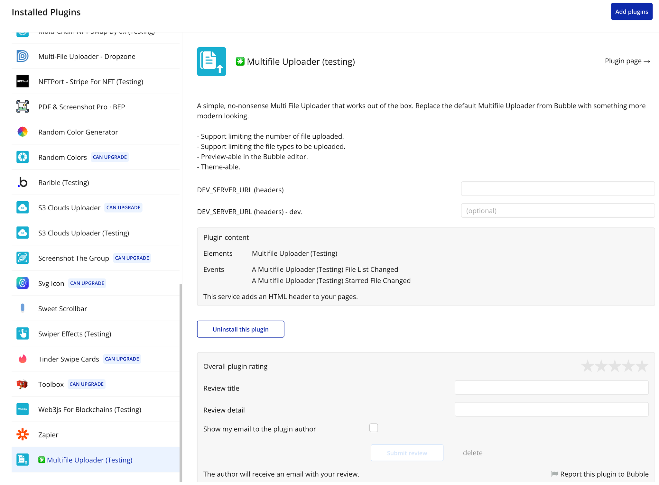Click the flag icon next to Report this plugin
Screen dimensions: 659x485
(x=554, y=474)
